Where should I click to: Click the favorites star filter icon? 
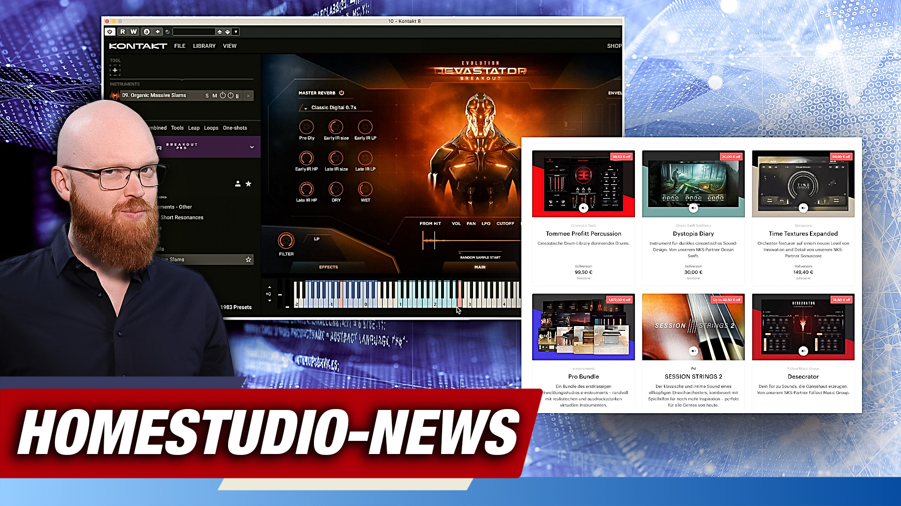249,184
